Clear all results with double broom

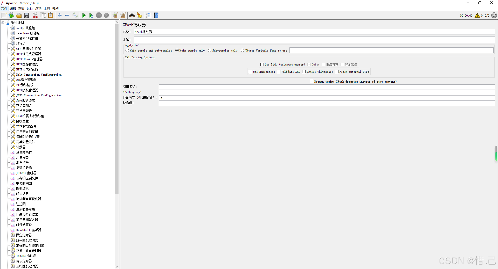[x=123, y=16]
